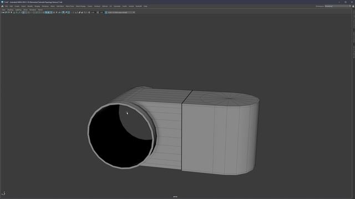
Task: Open the viewport Shading panel menu
Action: pos(11,10)
